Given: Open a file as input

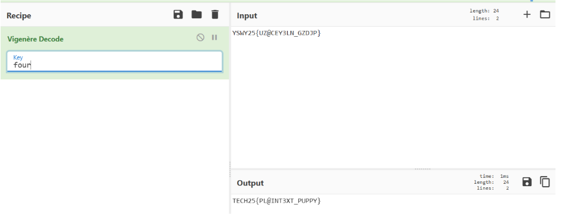Looking at the screenshot, I should click(545, 15).
